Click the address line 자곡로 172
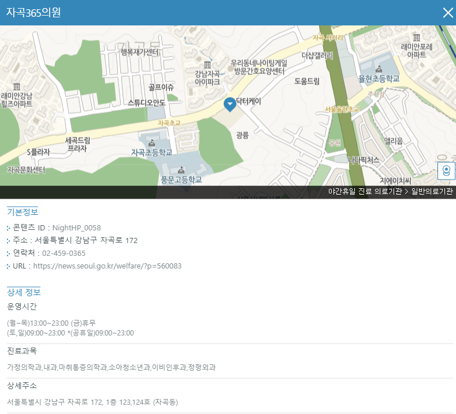456x414 pixels. (x=86, y=240)
